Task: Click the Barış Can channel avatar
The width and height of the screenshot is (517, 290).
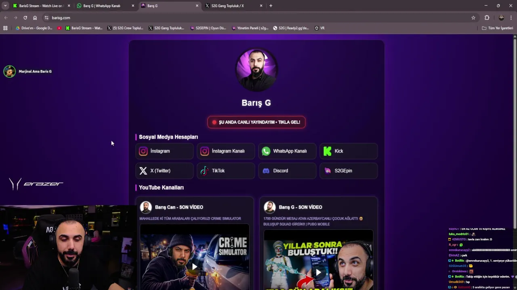Action: 146,207
